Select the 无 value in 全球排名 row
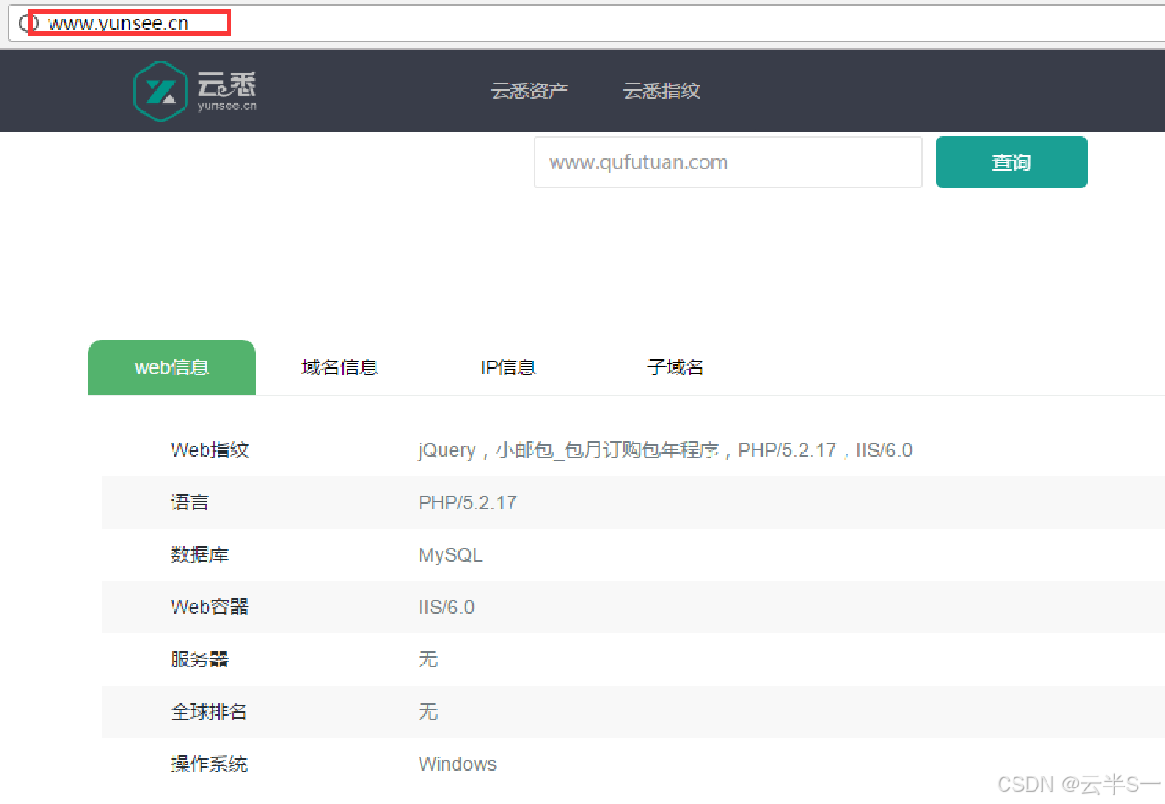The height and width of the screenshot is (804, 1165). (428, 712)
